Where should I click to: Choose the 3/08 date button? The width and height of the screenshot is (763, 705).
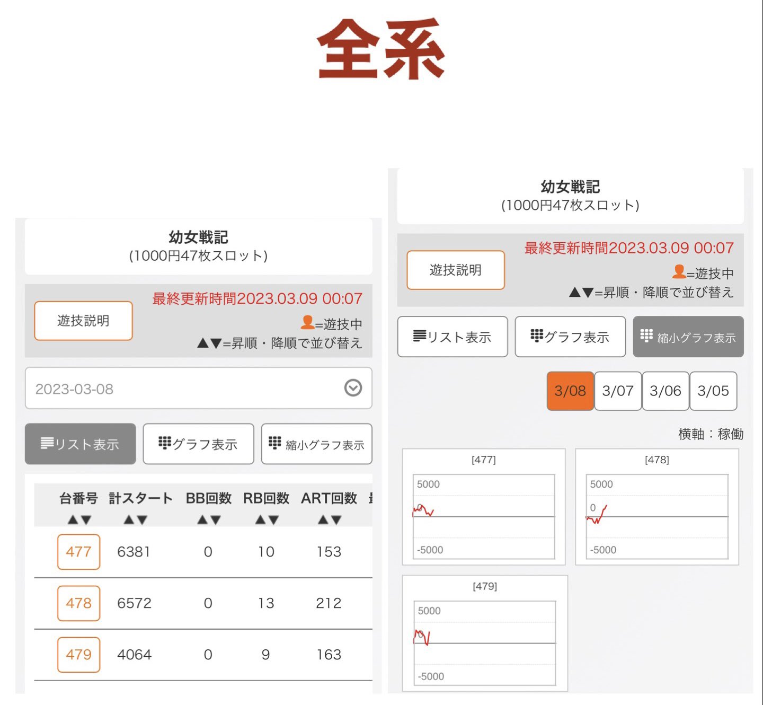coord(570,391)
